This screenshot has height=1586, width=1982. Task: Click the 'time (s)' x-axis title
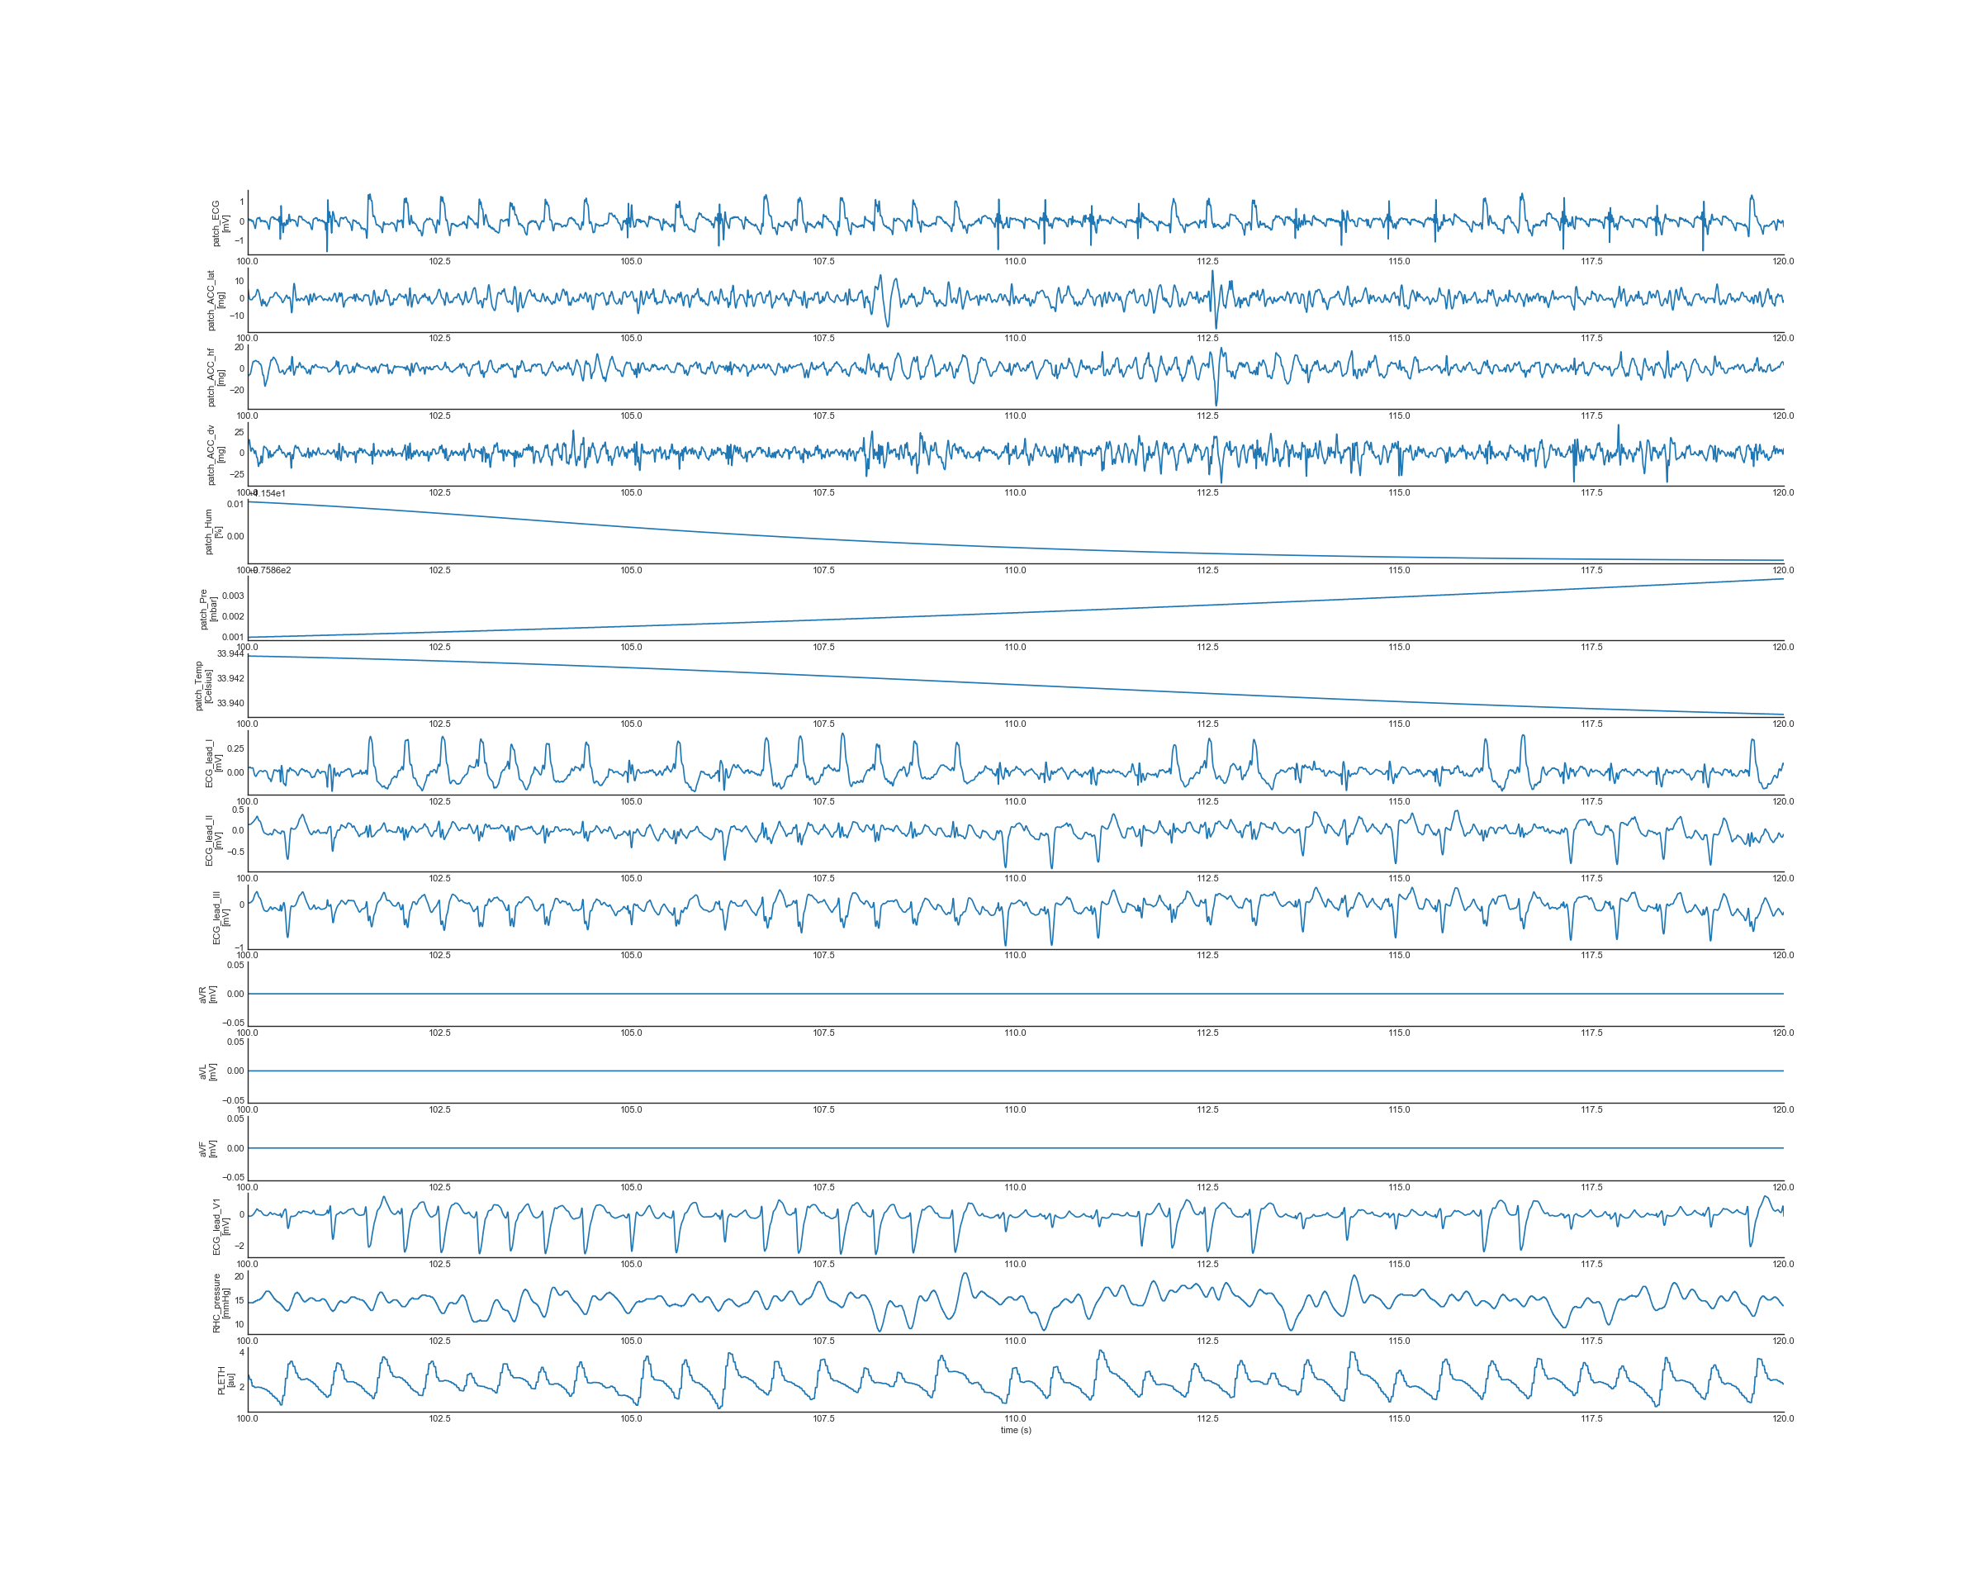pos(1016,1430)
